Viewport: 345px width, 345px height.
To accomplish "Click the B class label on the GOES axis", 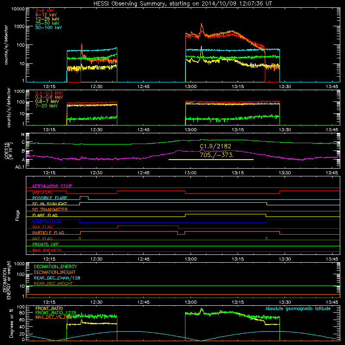I will [23, 151].
